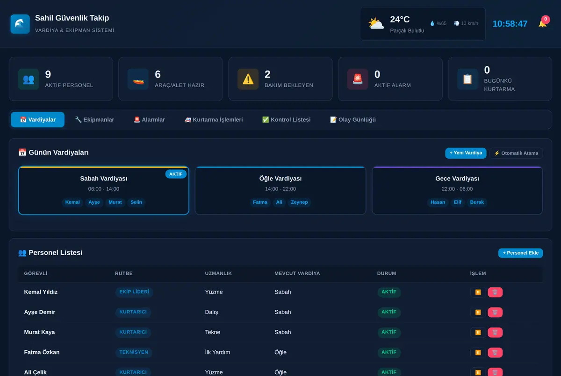Click the partly cloudy weather icon
The width and height of the screenshot is (561, 376).
(x=376, y=24)
